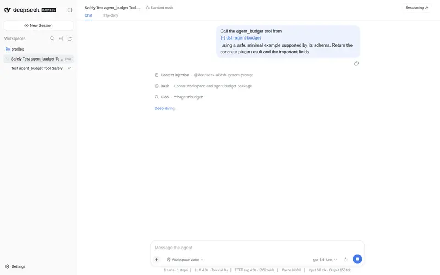Expand the Context injection step
The width and height of the screenshot is (440, 275).
(x=204, y=75)
